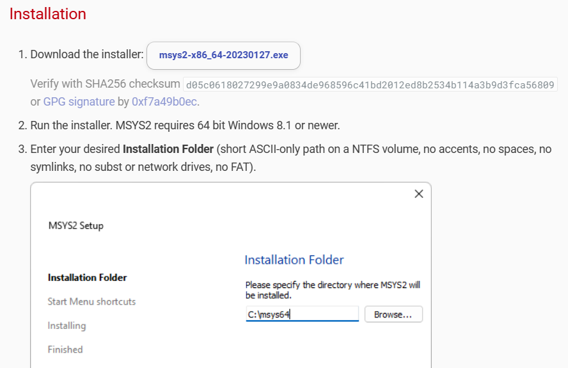Select Start Menu shortcuts step
This screenshot has height=368, width=568.
[x=91, y=301]
